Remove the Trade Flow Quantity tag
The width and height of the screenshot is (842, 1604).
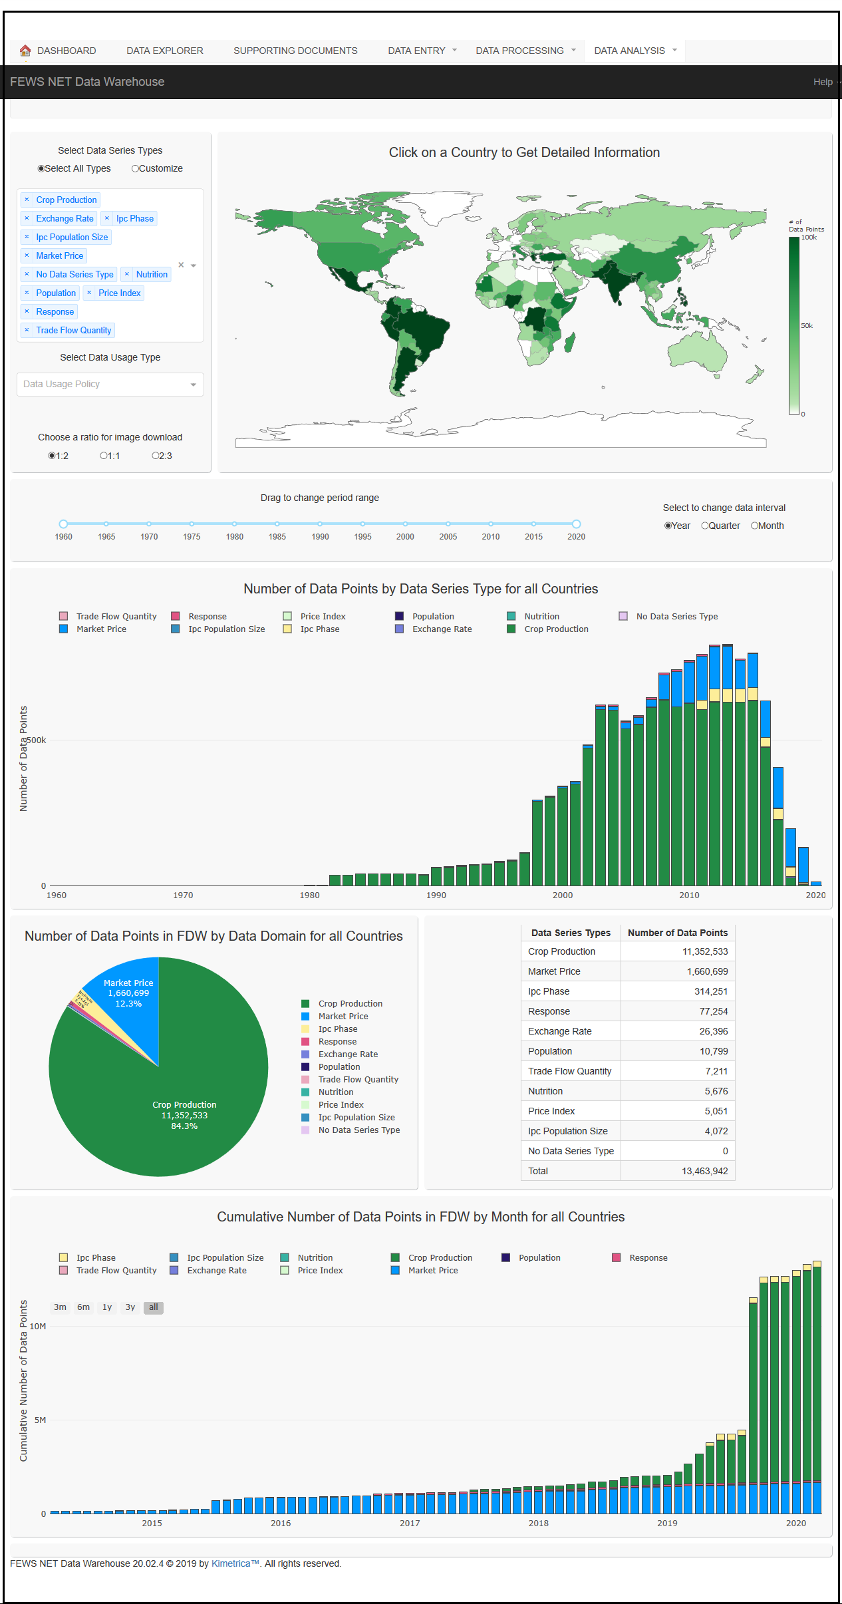(27, 330)
